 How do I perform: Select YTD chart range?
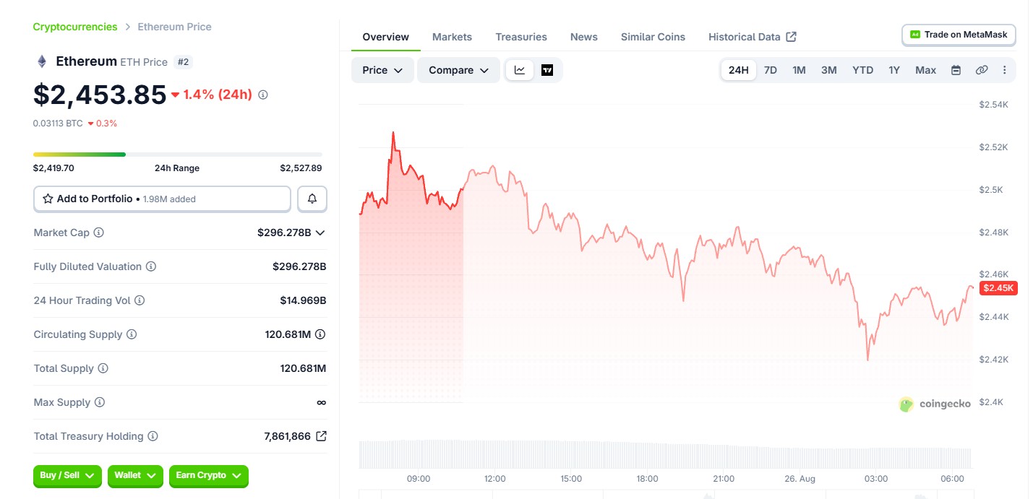(x=863, y=70)
